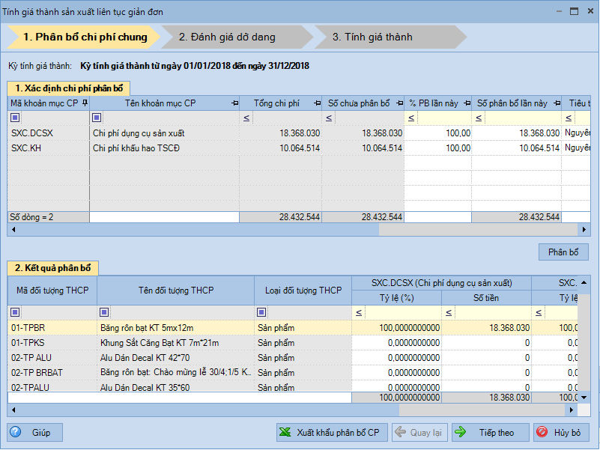Image resolution: width=600 pixels, height=450 pixels.
Task: Go to step 1. Phân bổ chi phí chung
Action: click(x=83, y=37)
